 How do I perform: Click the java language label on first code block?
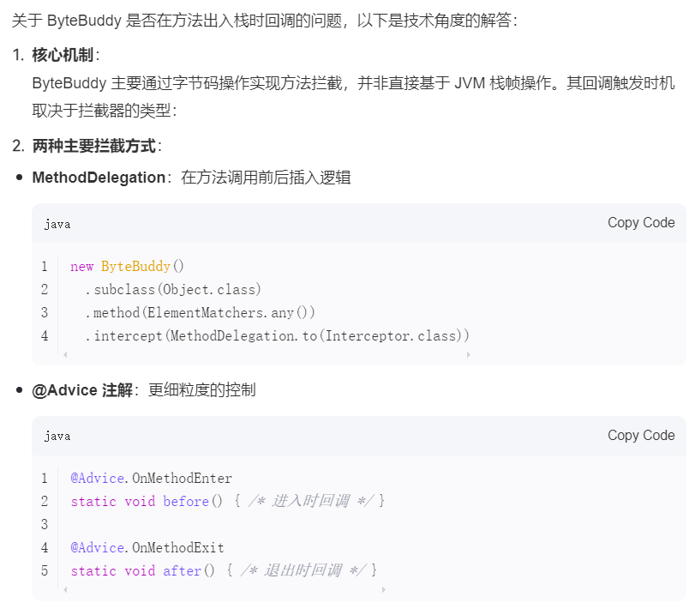tap(57, 224)
